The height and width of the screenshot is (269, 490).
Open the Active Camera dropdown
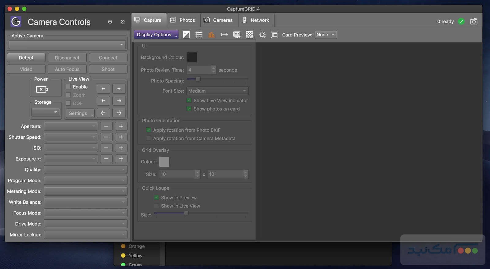point(67,45)
